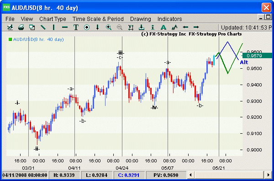The width and height of the screenshot is (274, 181).
Task: Click the 04/24 date axis label
Action: click(x=122, y=168)
